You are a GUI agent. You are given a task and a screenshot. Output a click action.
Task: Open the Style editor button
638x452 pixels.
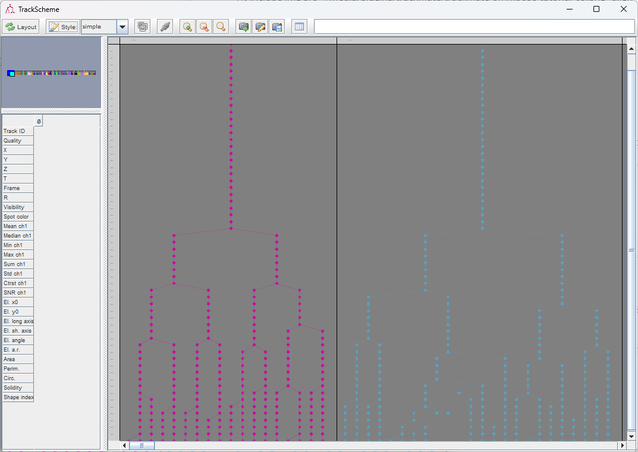point(62,26)
